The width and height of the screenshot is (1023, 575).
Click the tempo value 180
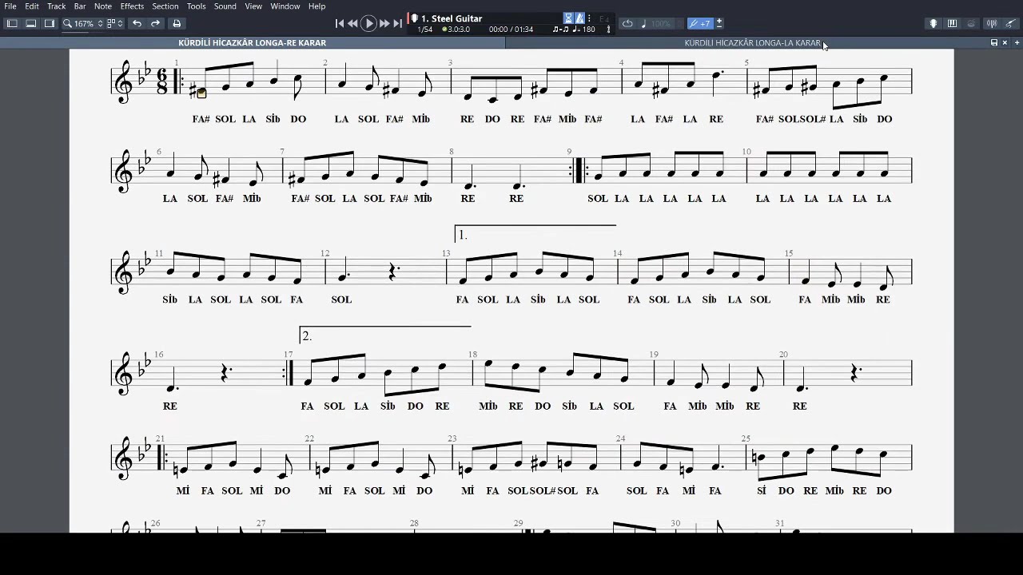tap(589, 30)
